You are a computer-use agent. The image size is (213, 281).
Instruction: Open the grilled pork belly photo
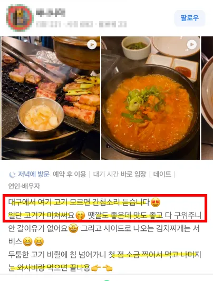coord(51,98)
